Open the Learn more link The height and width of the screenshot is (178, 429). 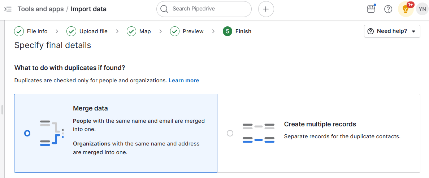(184, 81)
